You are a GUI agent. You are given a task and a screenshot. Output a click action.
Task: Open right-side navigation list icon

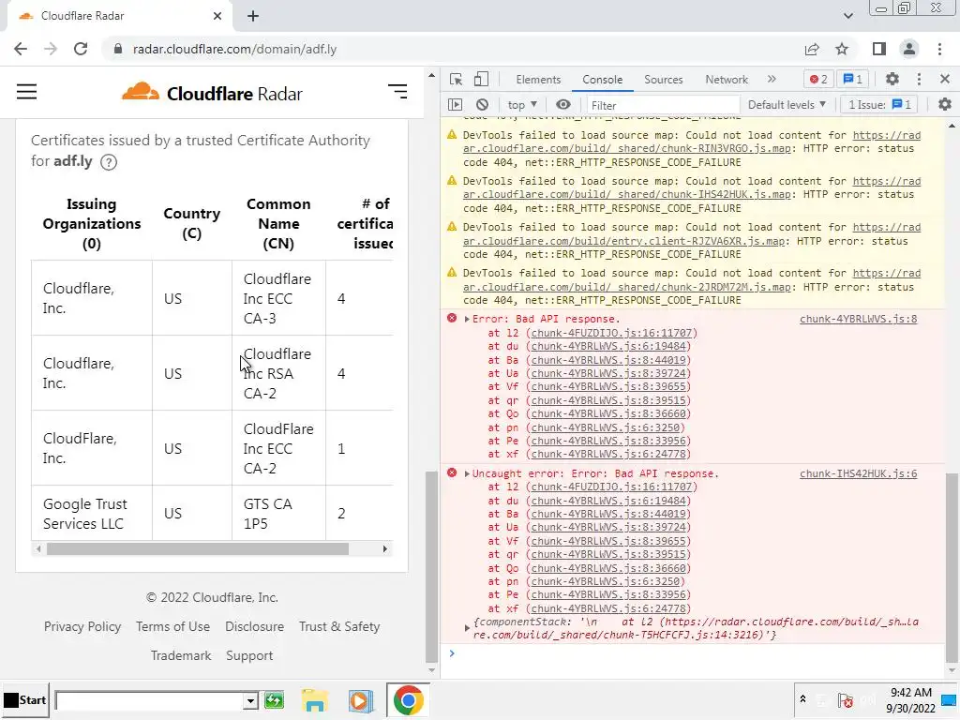tap(397, 92)
